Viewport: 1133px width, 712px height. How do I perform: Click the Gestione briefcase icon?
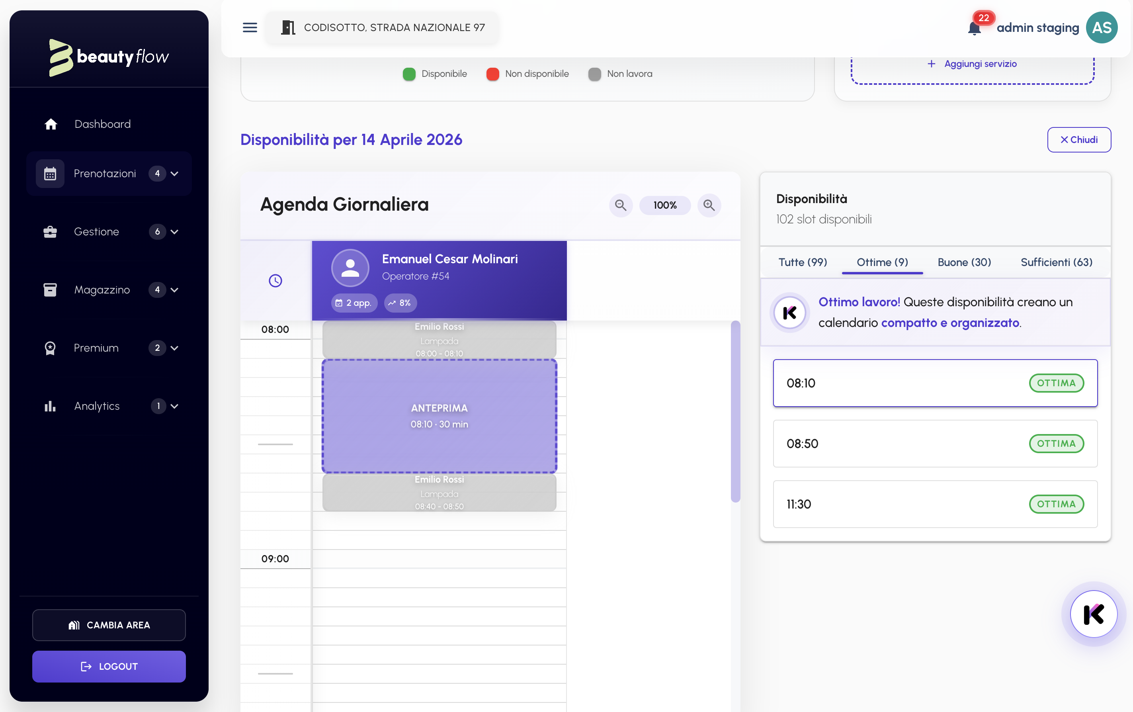tap(49, 231)
